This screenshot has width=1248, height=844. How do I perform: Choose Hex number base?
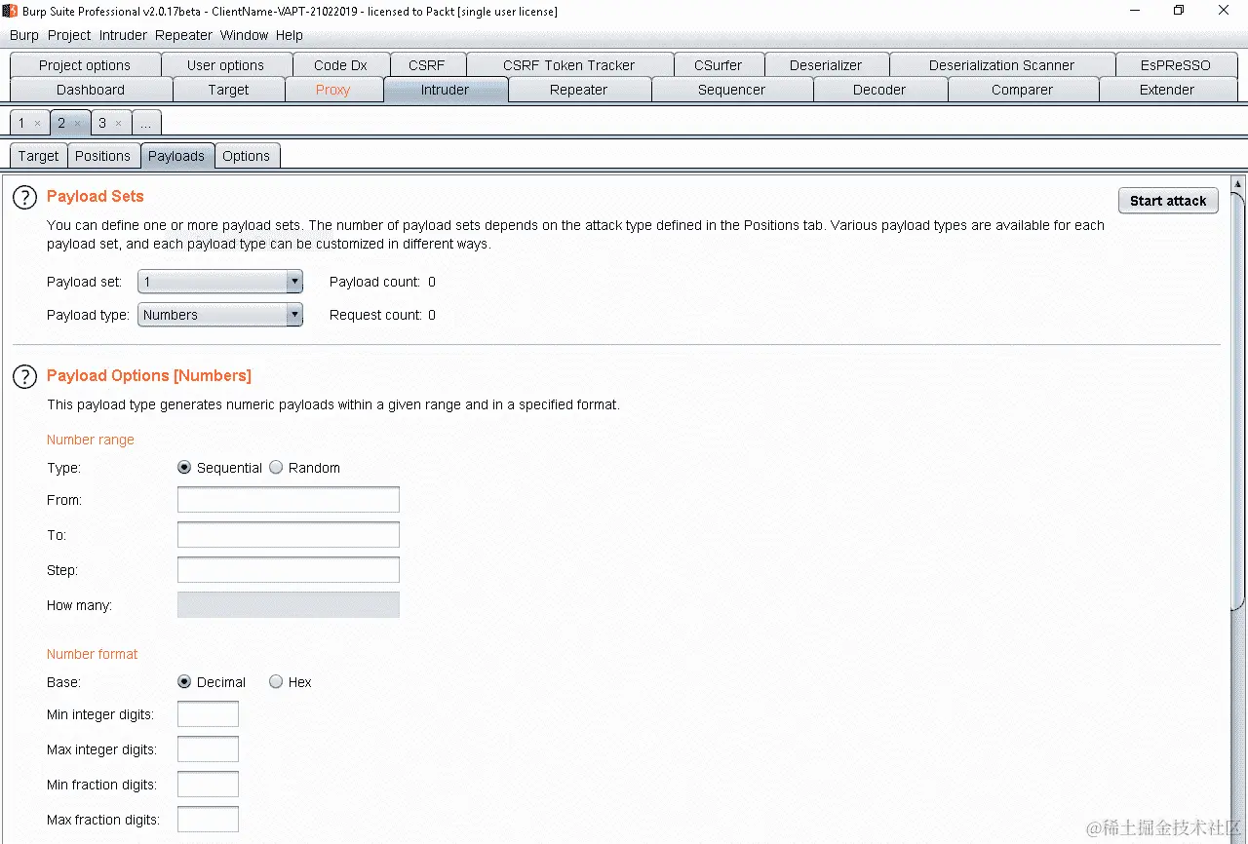coord(276,682)
